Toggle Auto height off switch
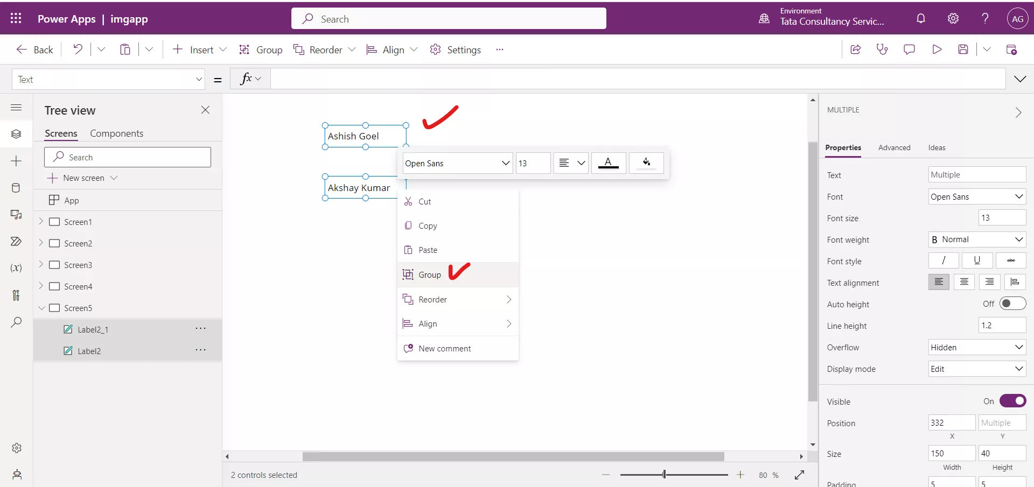The width and height of the screenshot is (1034, 487). pyautogui.click(x=1014, y=304)
